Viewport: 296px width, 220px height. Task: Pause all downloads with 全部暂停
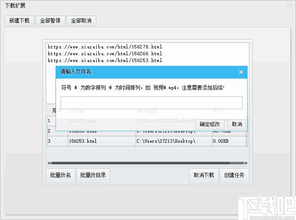tap(50, 20)
